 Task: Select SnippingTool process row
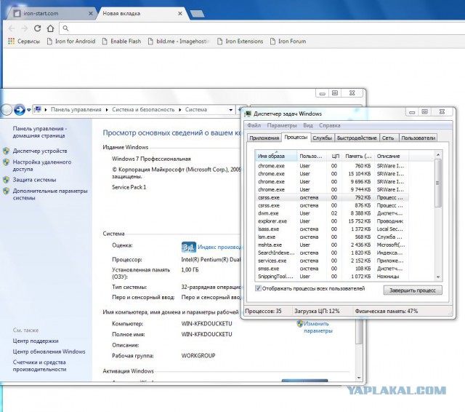[331, 277]
